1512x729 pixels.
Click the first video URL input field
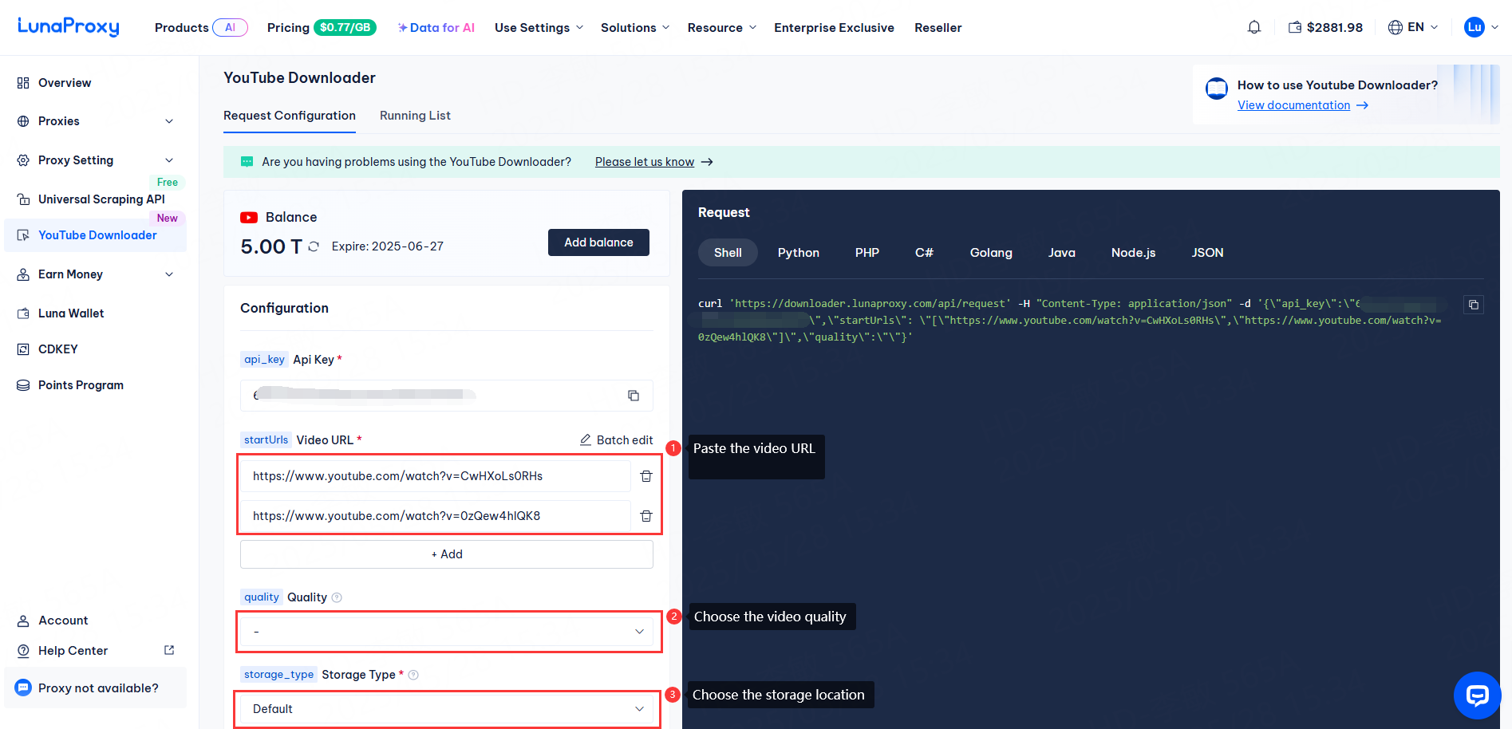pyautogui.click(x=436, y=476)
